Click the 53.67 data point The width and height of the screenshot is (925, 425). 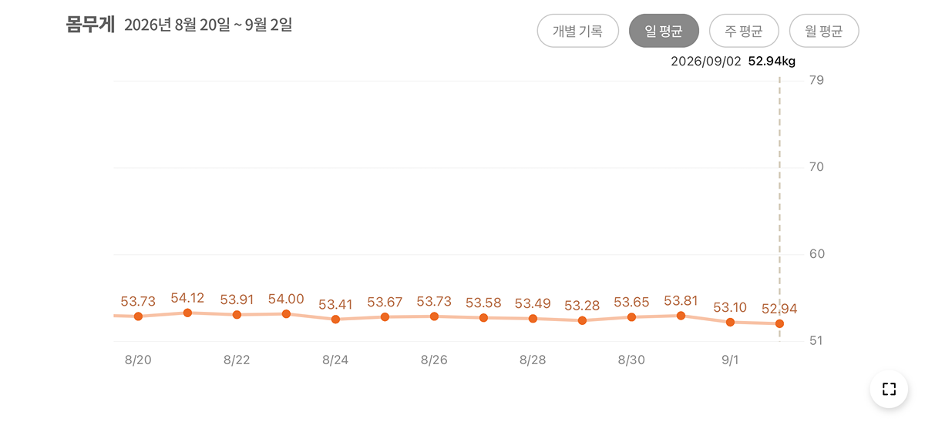pos(385,317)
